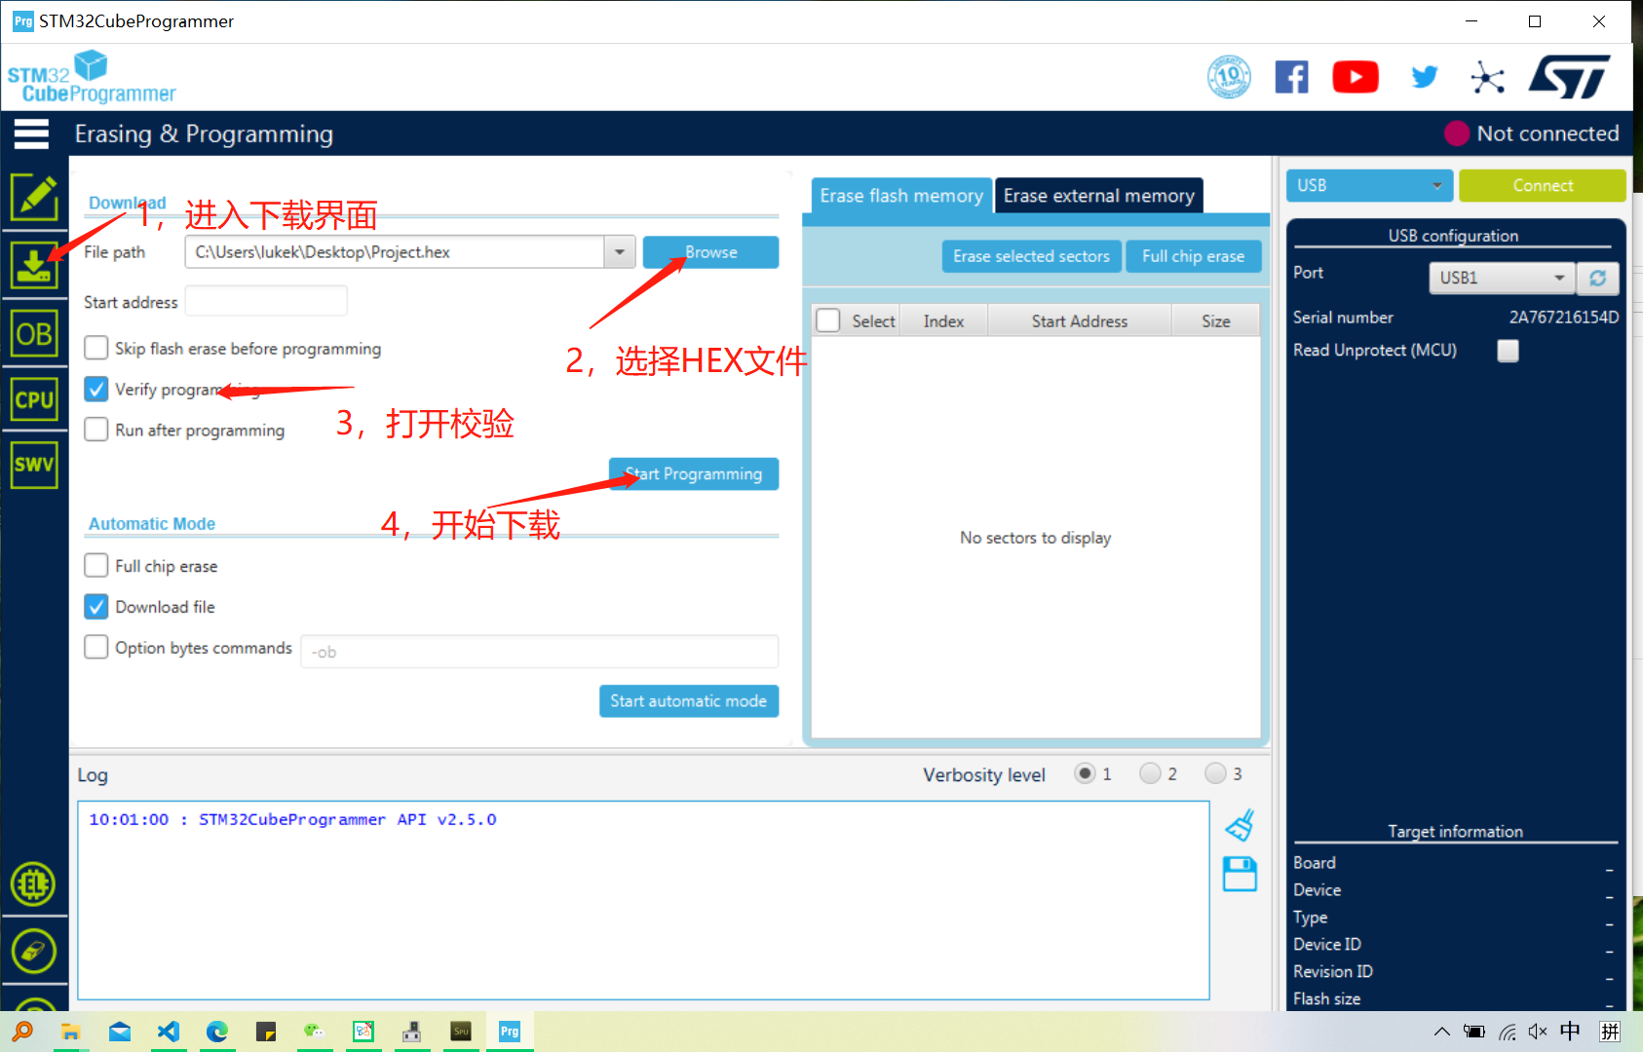Clear the log with the broom icon
Viewport: 1643px width, 1052px height.
(x=1239, y=823)
